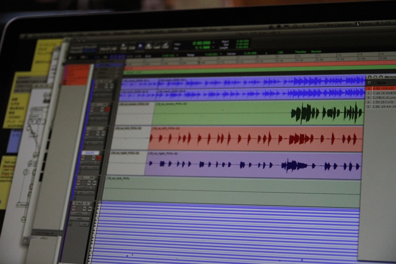Screen dimensions: 396x264
Task: Toggle record enable on the green audio track
Action: click(107, 110)
